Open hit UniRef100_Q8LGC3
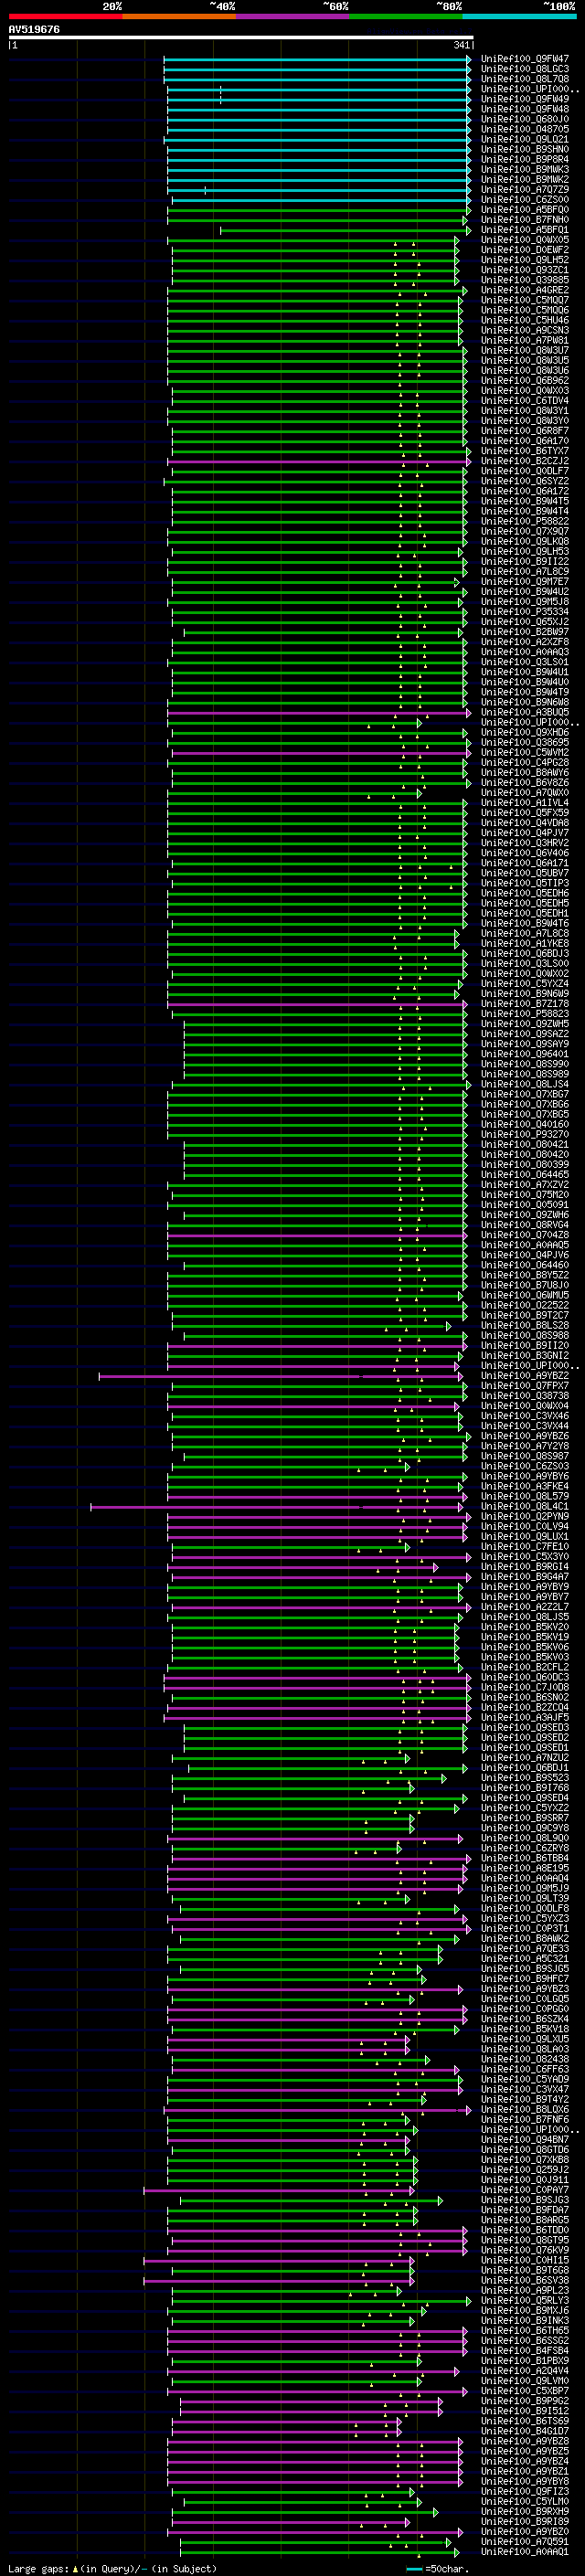The width and height of the screenshot is (585, 2576). coord(525,69)
